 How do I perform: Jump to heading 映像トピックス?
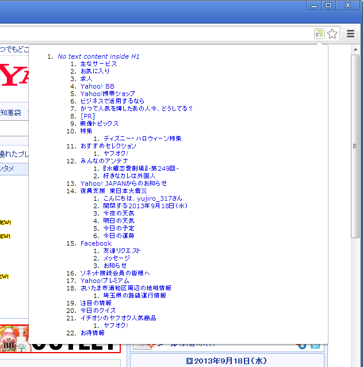pyautogui.click(x=99, y=124)
